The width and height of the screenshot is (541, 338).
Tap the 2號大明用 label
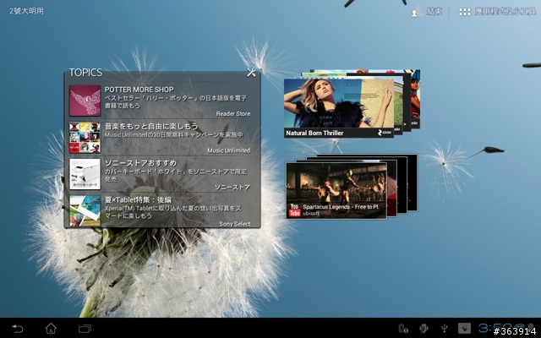pos(26,11)
